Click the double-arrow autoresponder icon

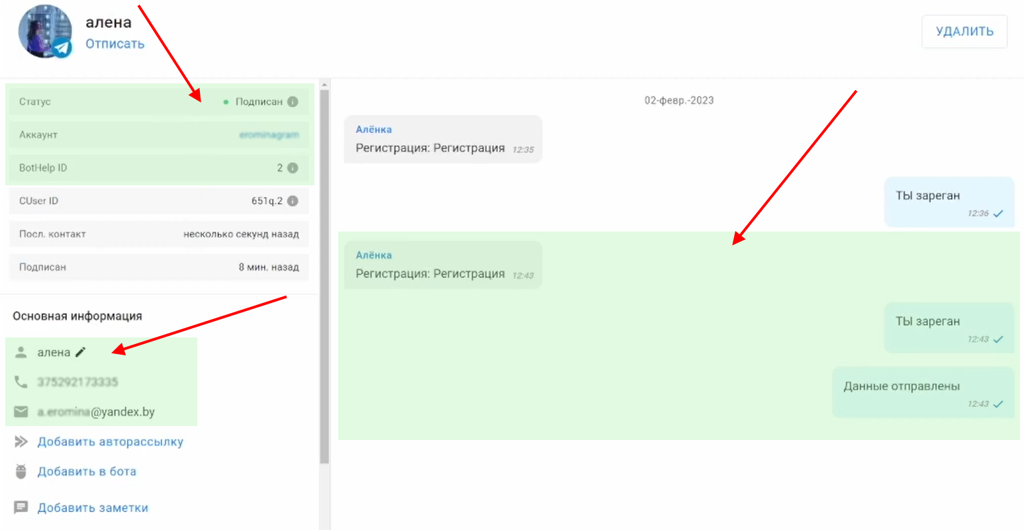21,441
